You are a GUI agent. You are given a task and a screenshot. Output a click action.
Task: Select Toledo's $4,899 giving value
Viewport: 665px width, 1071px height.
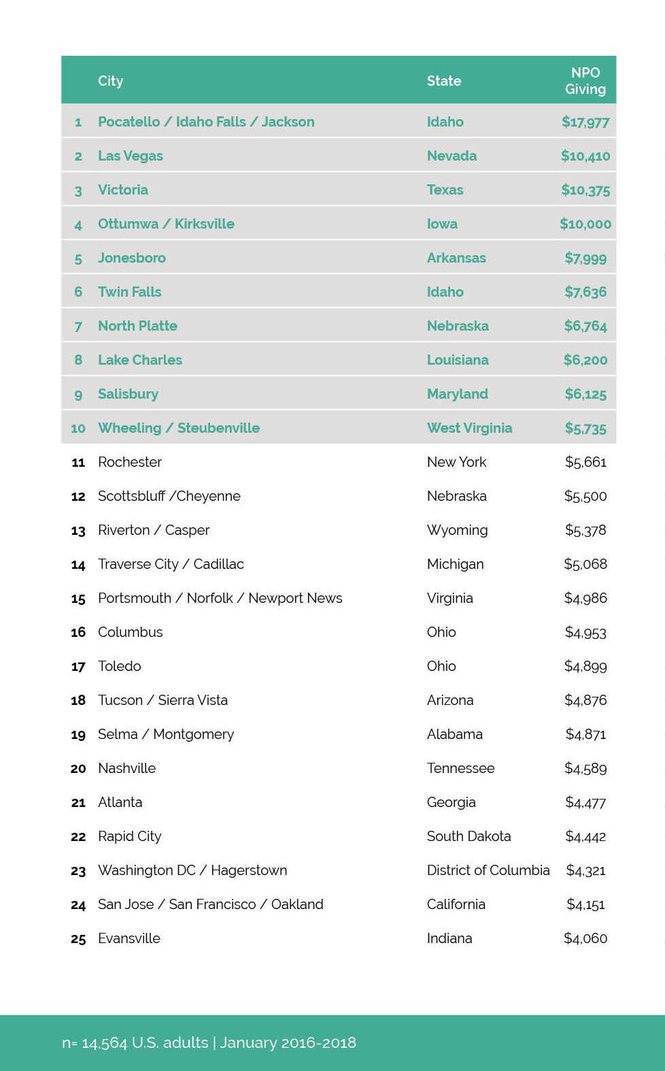tap(585, 666)
